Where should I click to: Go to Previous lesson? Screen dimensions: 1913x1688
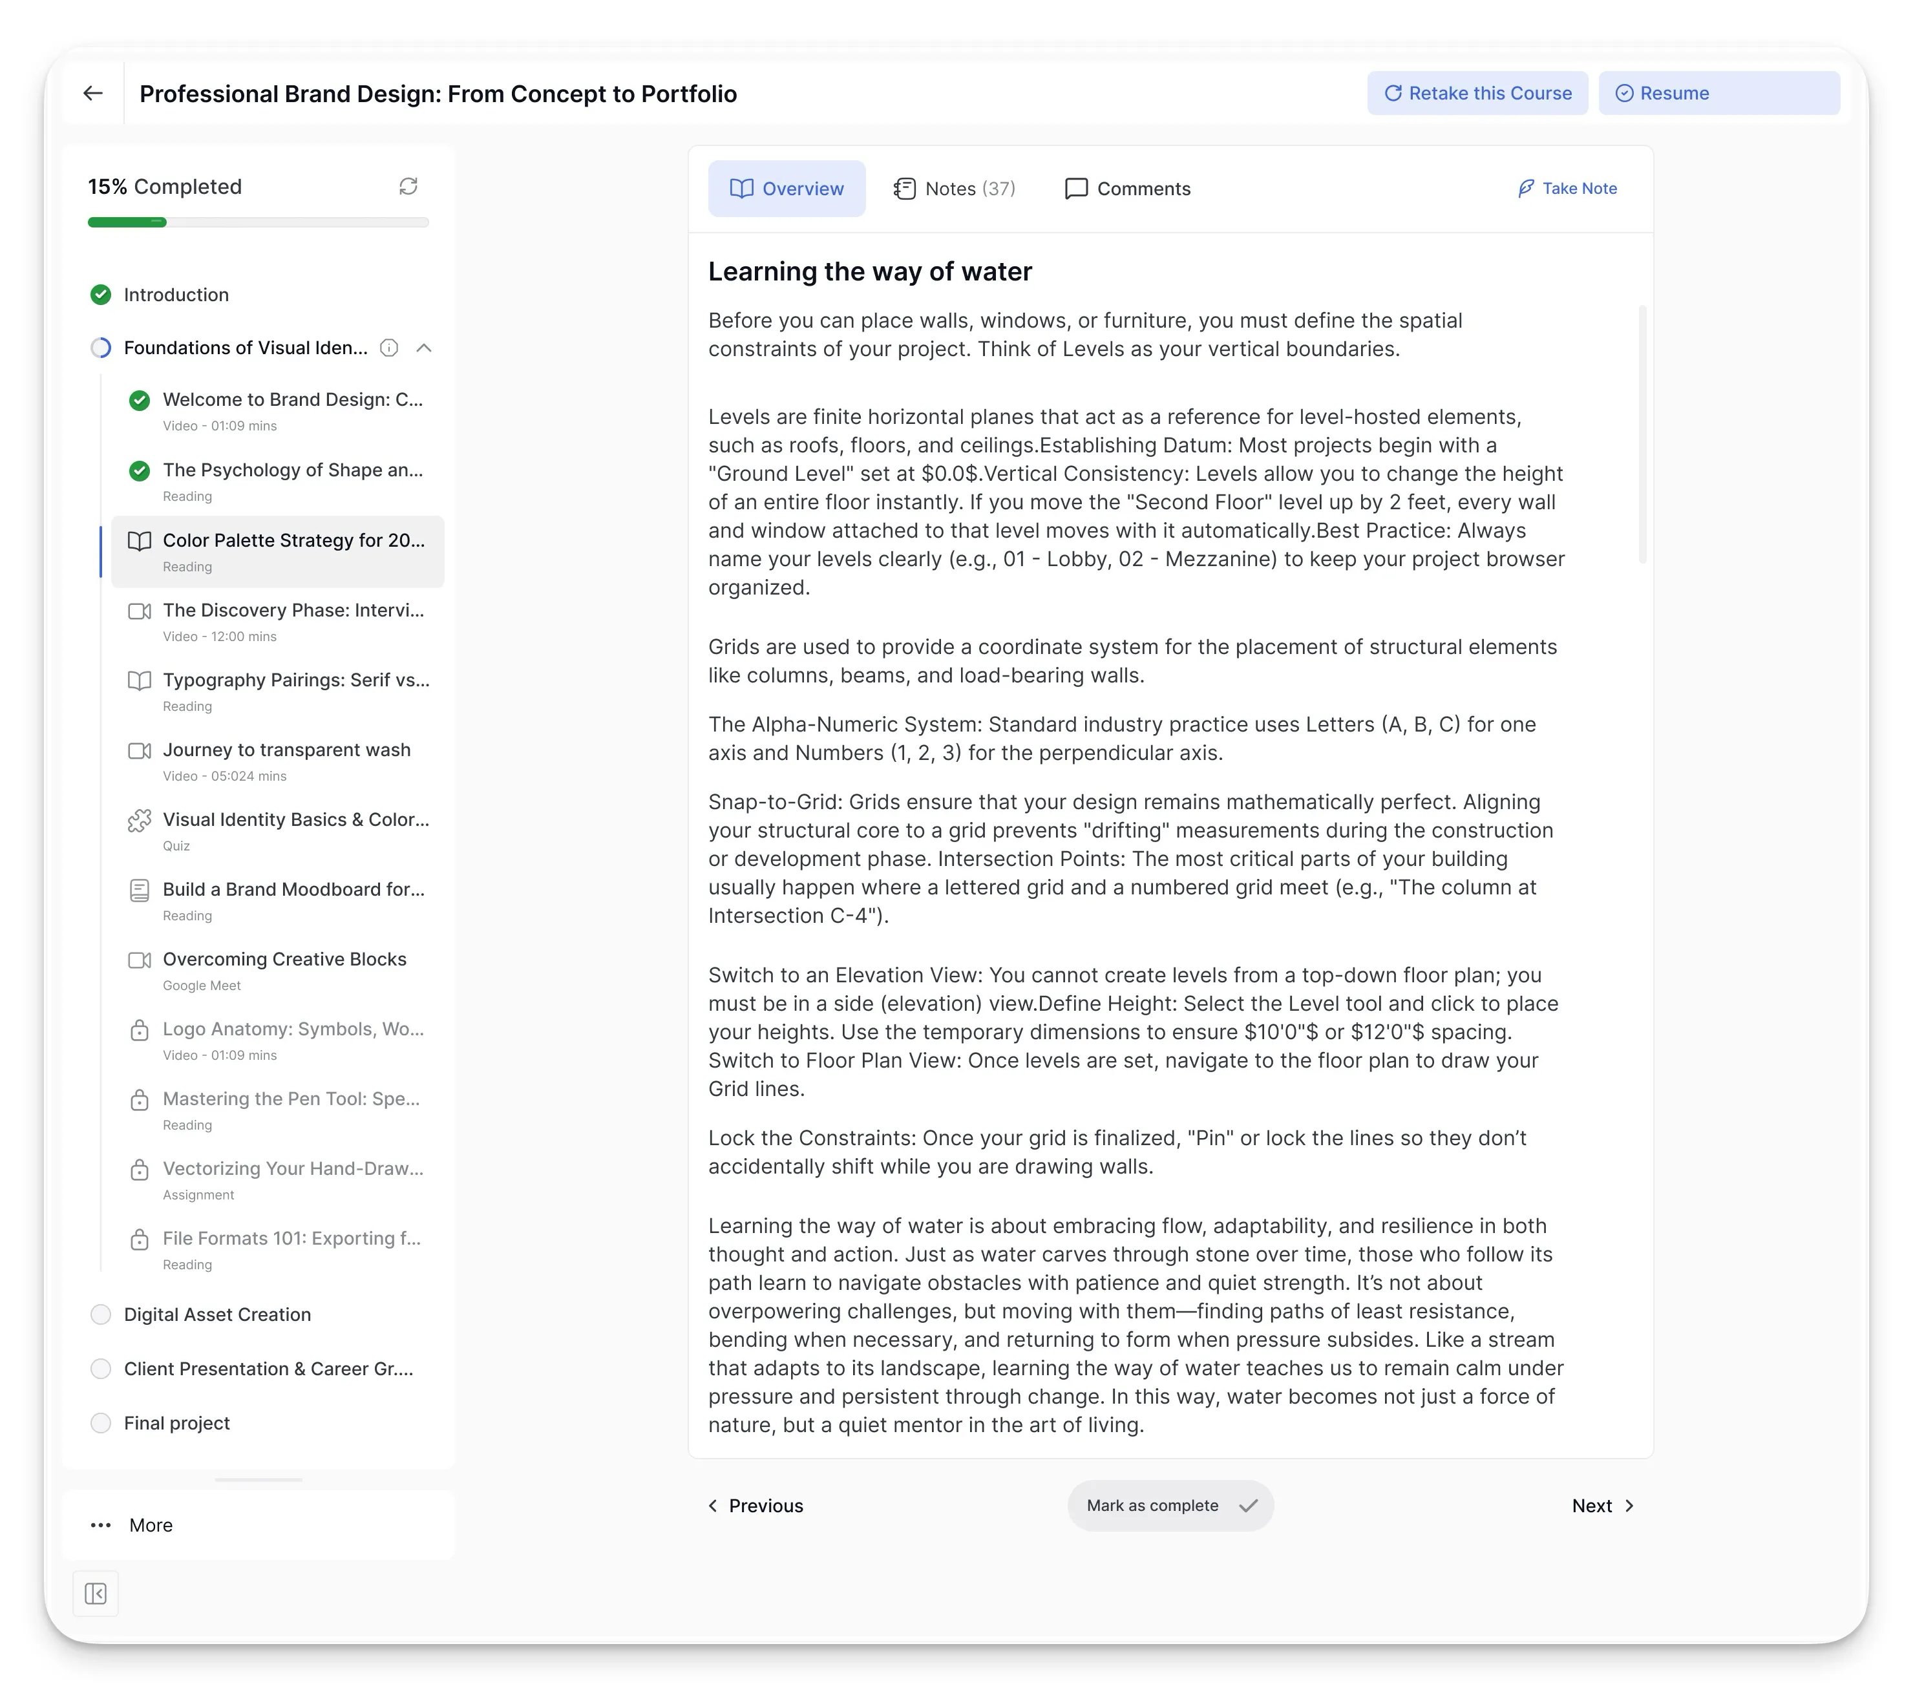[x=756, y=1506]
